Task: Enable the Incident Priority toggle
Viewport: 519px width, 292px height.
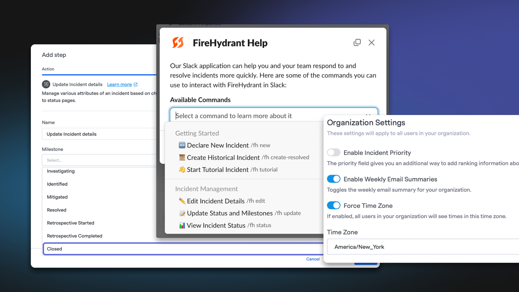Action: [333, 152]
